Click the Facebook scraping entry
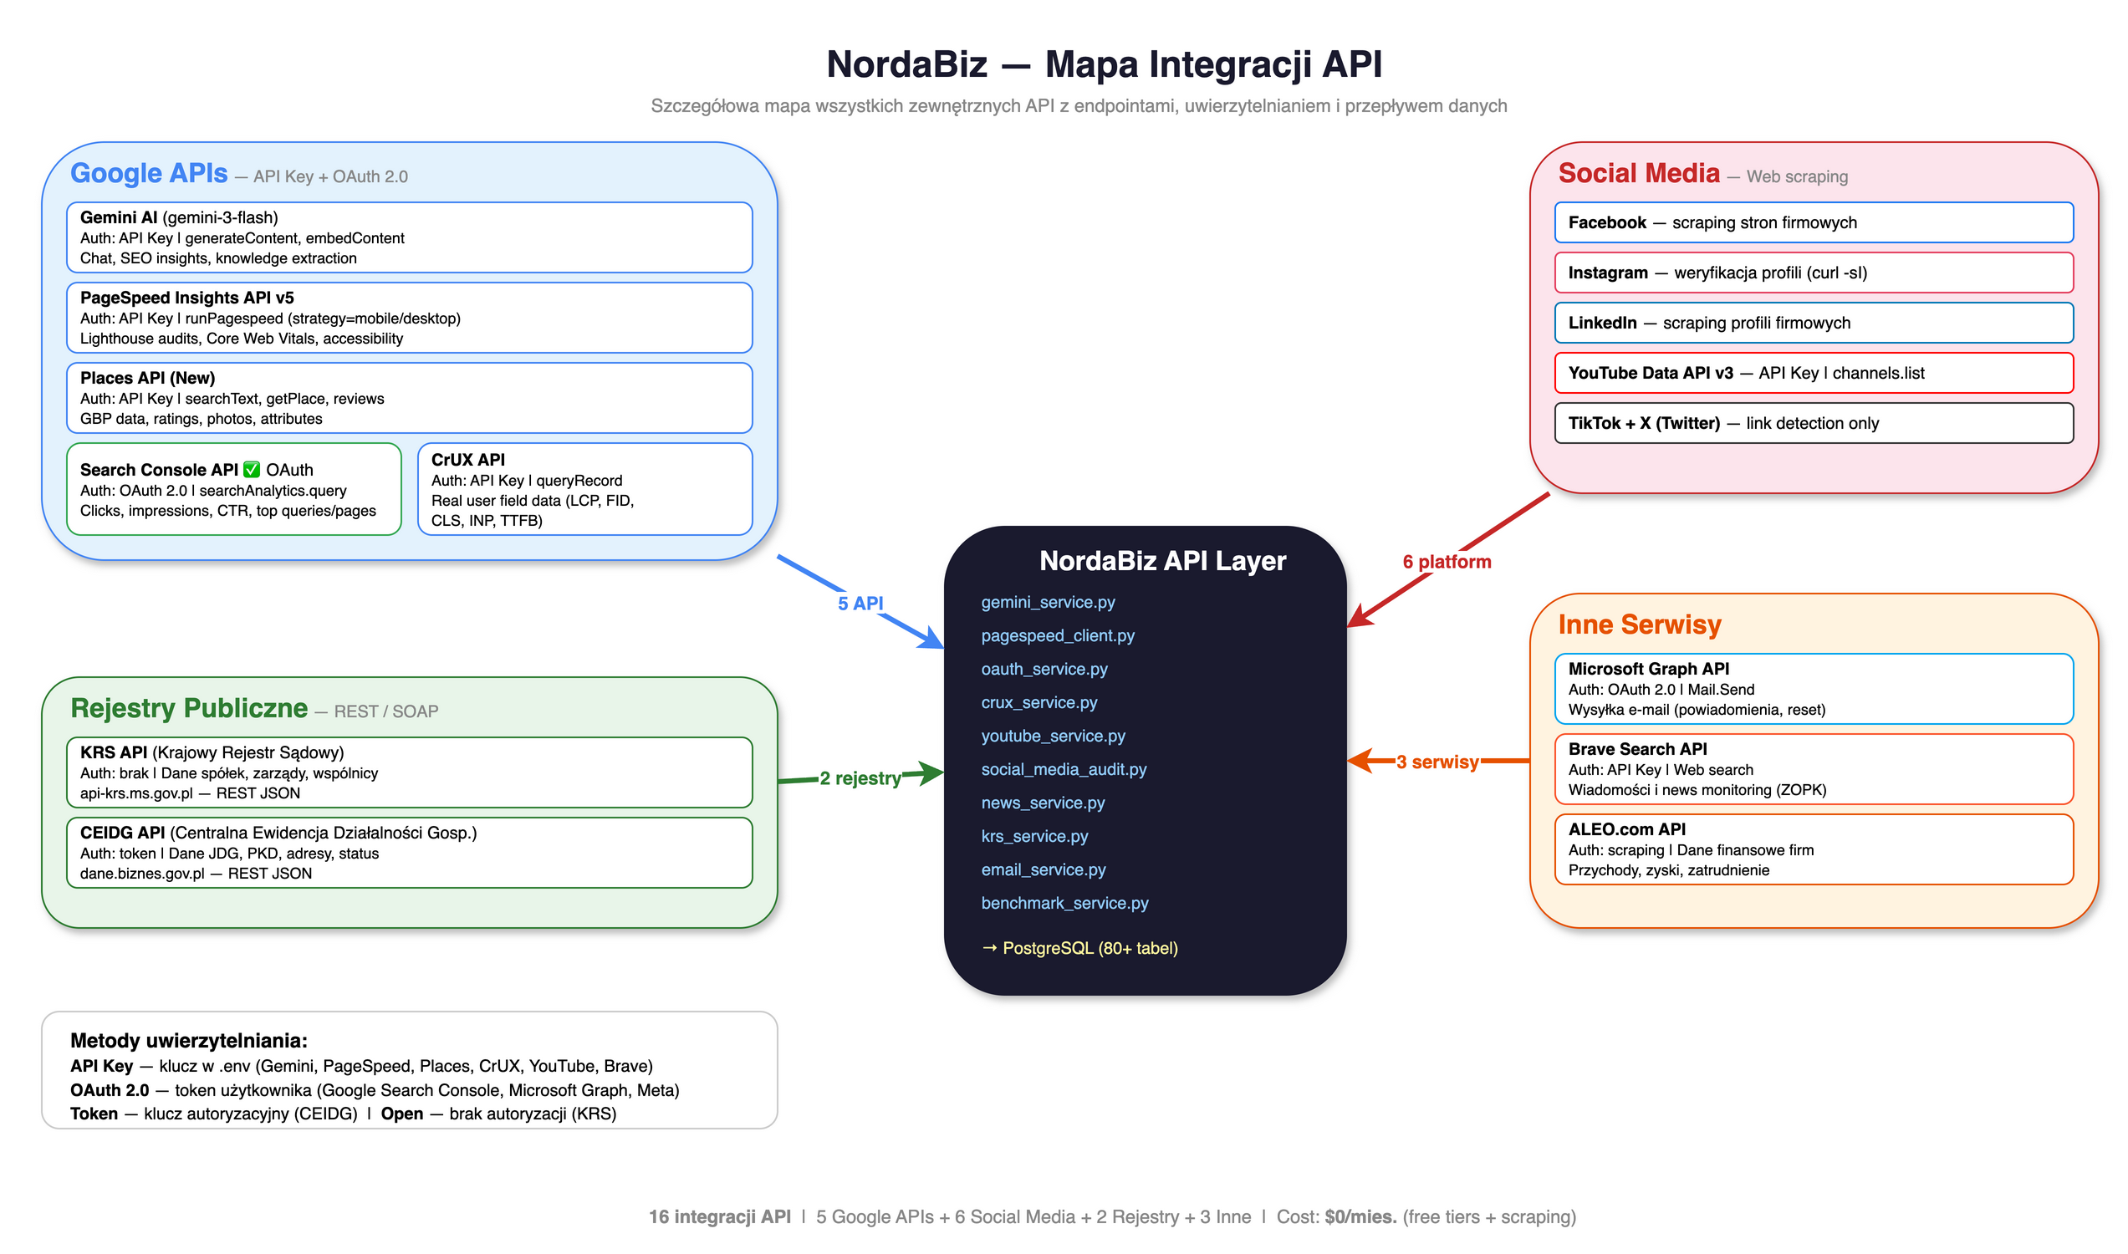This screenshot has height=1254, width=2128. click(x=1814, y=222)
